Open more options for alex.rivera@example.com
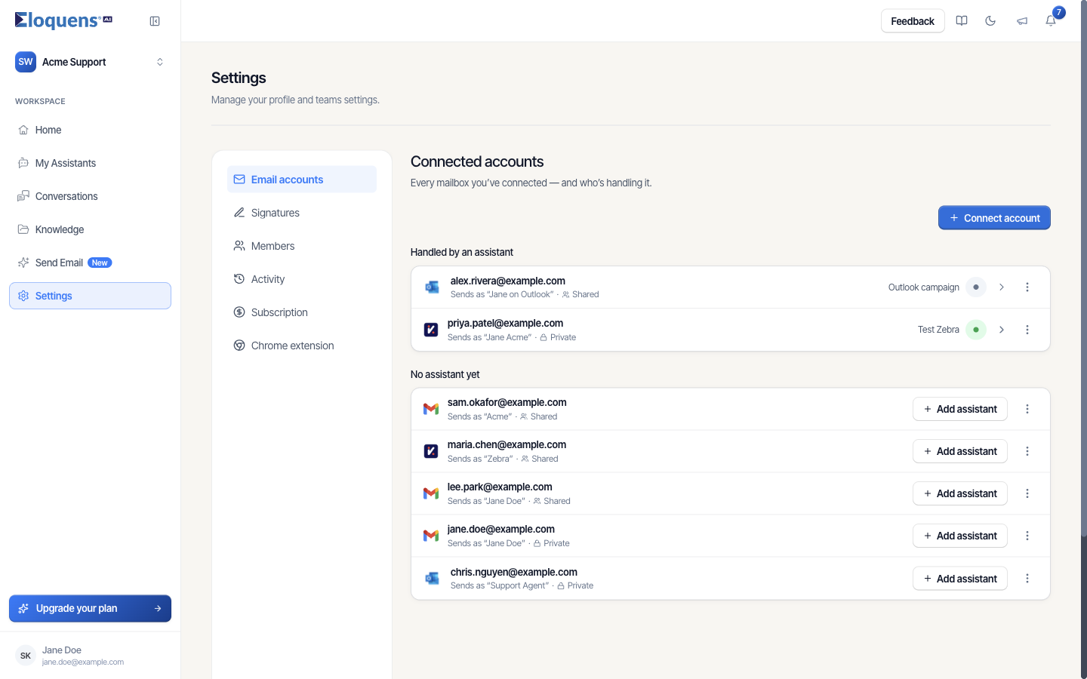 pos(1027,287)
